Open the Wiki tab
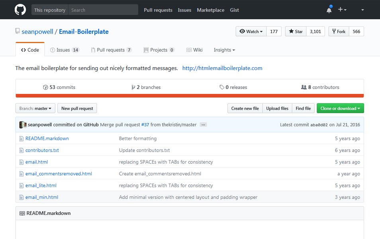Screen dimensions: 380x239 coord(194,50)
